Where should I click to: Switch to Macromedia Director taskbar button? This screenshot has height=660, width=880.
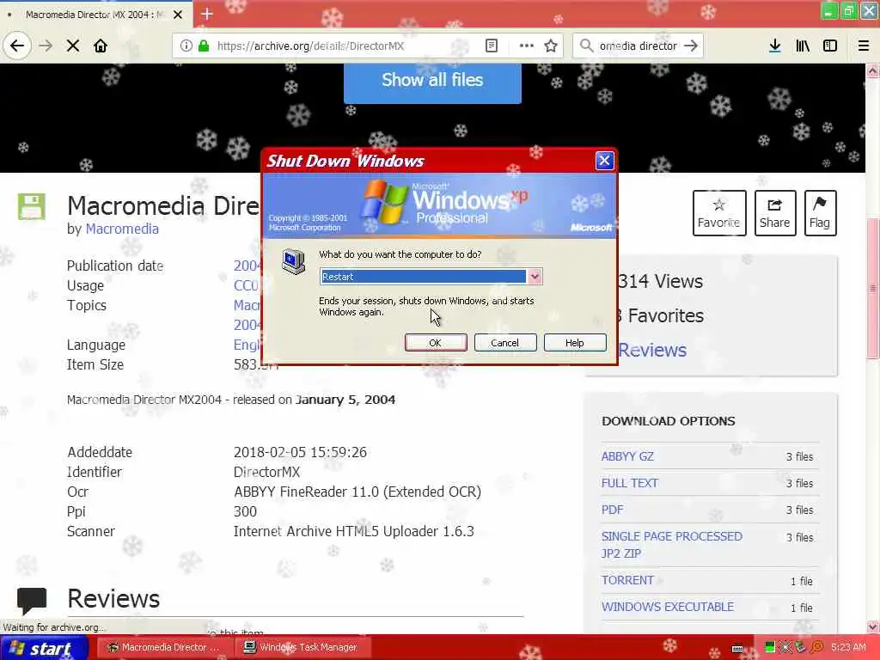163,648
